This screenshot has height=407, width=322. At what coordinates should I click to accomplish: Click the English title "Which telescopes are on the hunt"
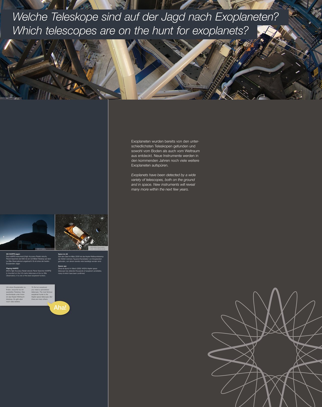tap(131, 31)
